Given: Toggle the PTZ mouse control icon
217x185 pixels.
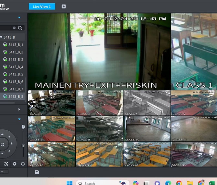Looking at the screenshot, I should pyautogui.click(x=23, y=127).
